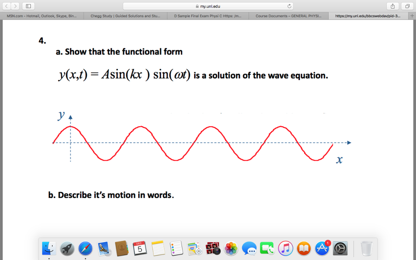Toggle the Safari sidebar
The height and width of the screenshot is (260, 416).
[28, 6]
